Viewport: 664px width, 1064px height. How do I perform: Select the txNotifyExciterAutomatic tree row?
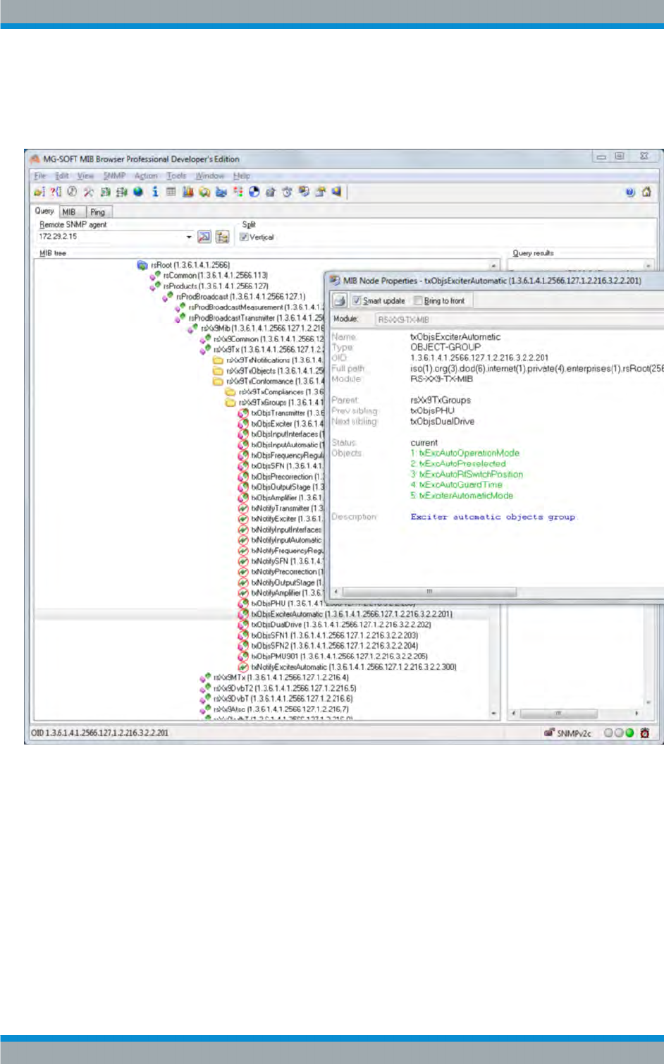pyautogui.click(x=353, y=667)
